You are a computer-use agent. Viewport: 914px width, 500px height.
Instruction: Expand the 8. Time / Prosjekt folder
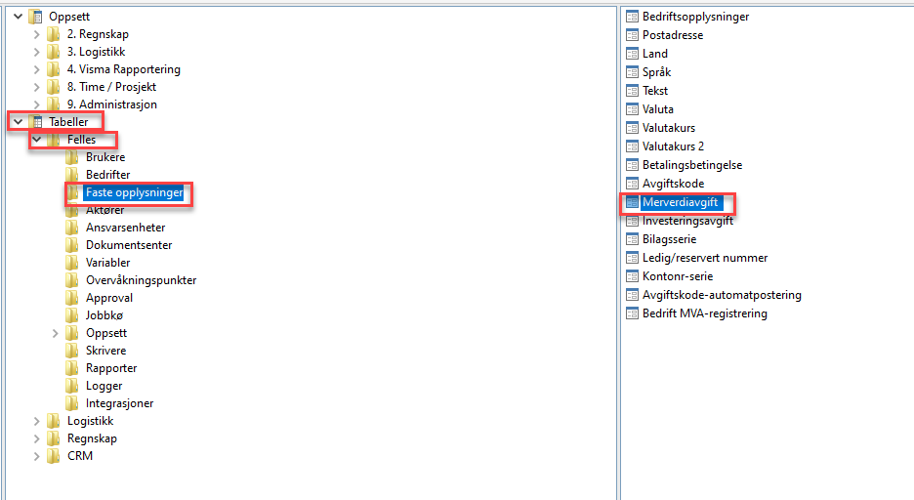coord(37,87)
